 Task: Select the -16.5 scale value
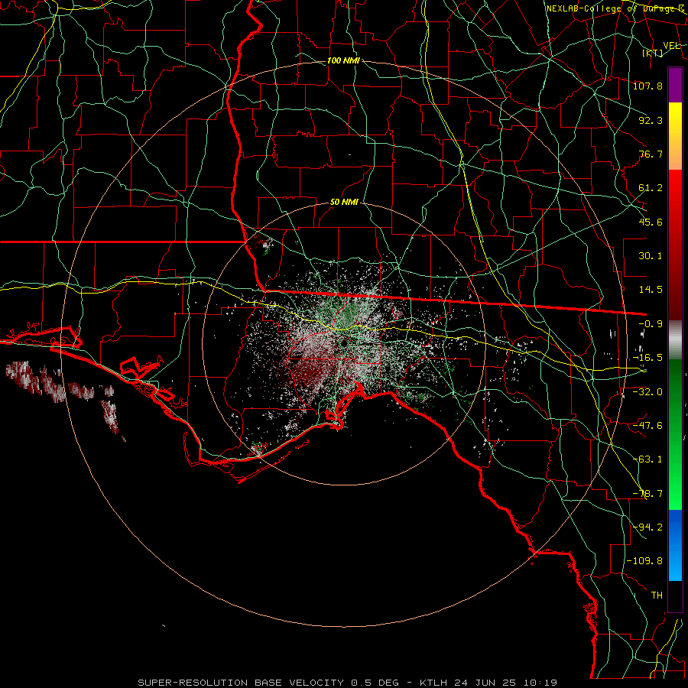point(647,358)
